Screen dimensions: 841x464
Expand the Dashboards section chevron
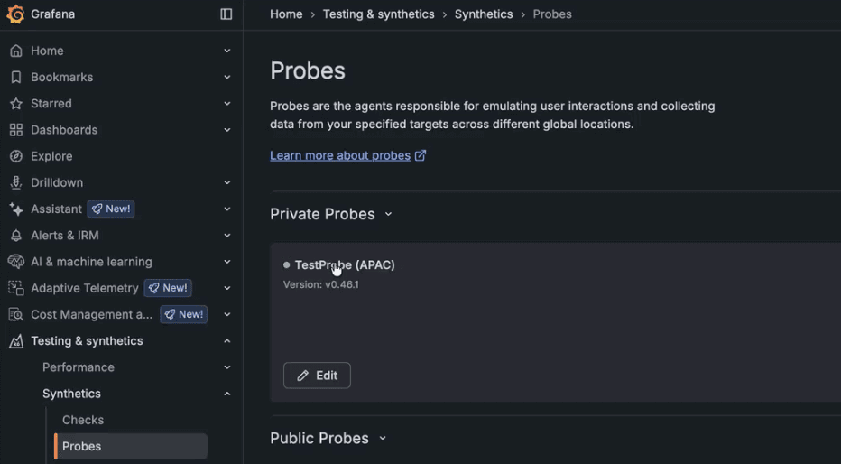point(226,130)
